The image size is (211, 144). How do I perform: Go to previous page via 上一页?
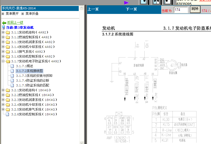coord(93,9)
